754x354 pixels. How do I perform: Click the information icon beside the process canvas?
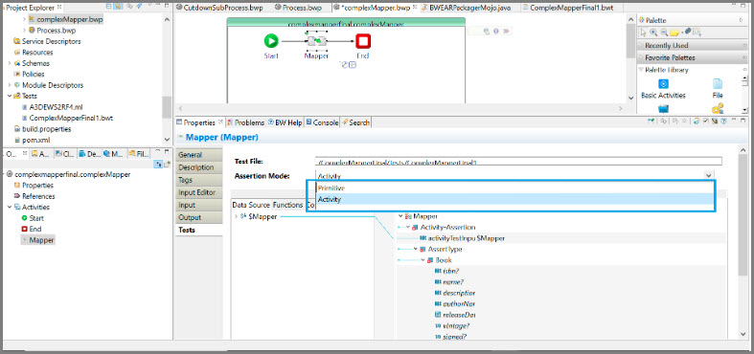point(495,32)
